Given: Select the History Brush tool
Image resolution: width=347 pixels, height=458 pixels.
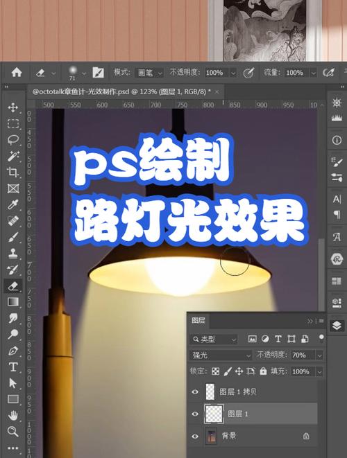Looking at the screenshot, I should click(x=13, y=270).
